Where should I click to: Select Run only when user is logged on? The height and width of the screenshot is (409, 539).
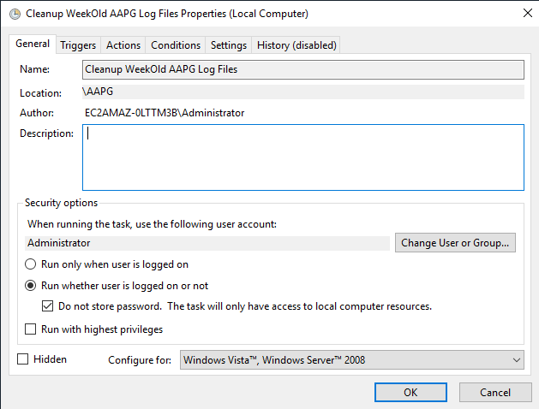(x=31, y=264)
